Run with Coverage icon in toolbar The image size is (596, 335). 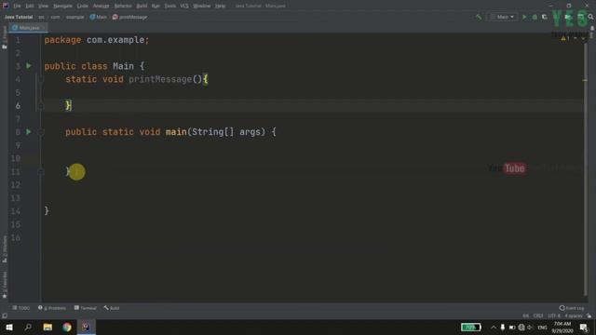click(544, 17)
